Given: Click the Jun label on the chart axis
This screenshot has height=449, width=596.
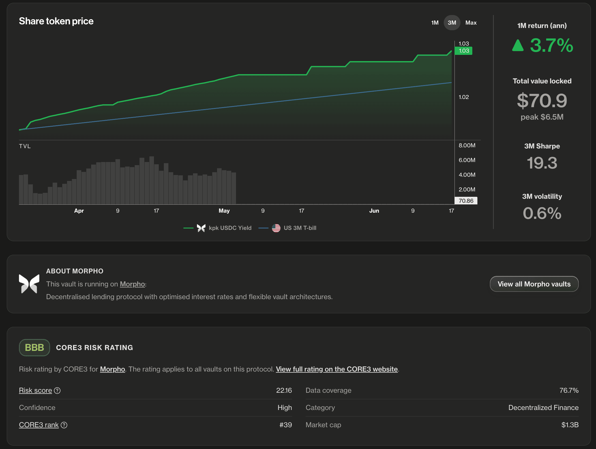Looking at the screenshot, I should (374, 211).
